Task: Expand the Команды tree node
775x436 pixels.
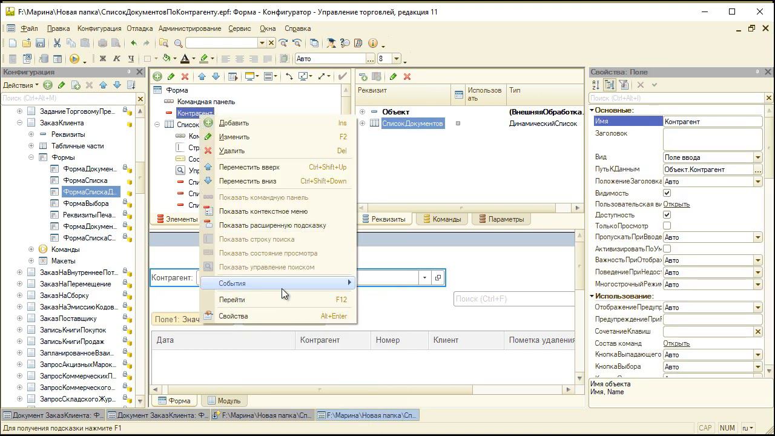Action: coord(31,249)
